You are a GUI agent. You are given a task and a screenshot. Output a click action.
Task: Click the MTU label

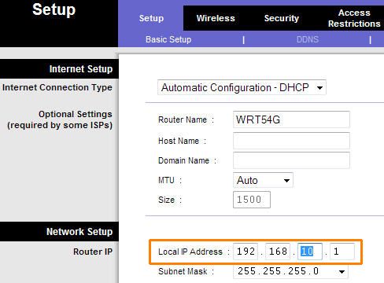pos(166,180)
